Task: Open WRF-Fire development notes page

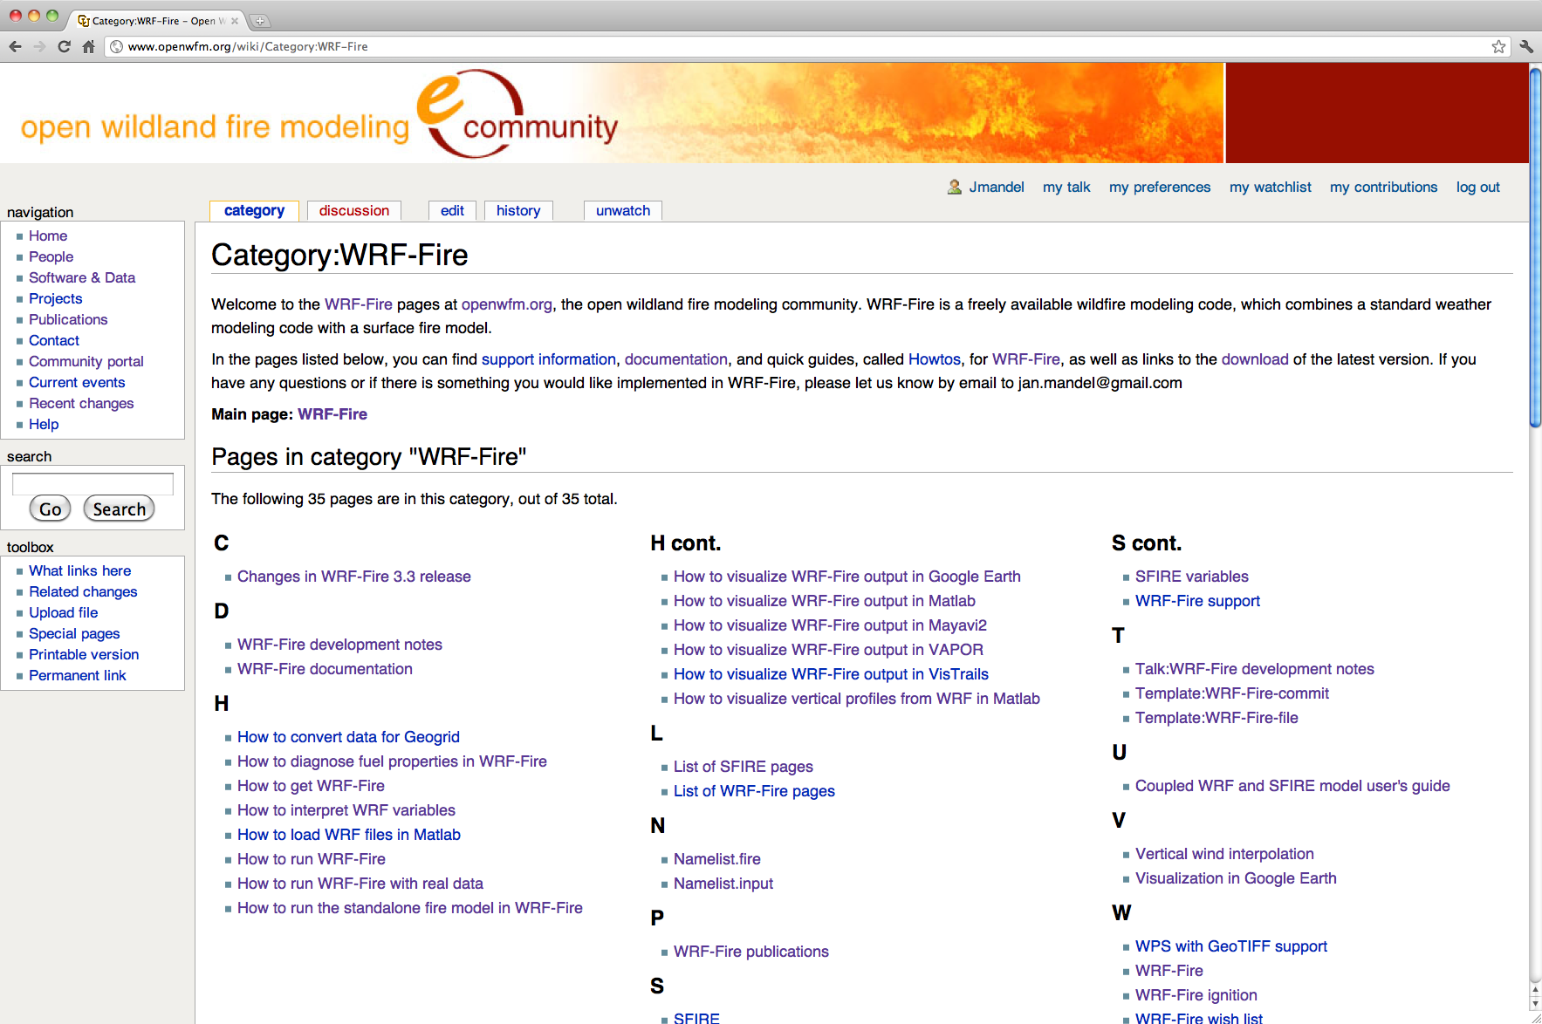Action: [339, 645]
